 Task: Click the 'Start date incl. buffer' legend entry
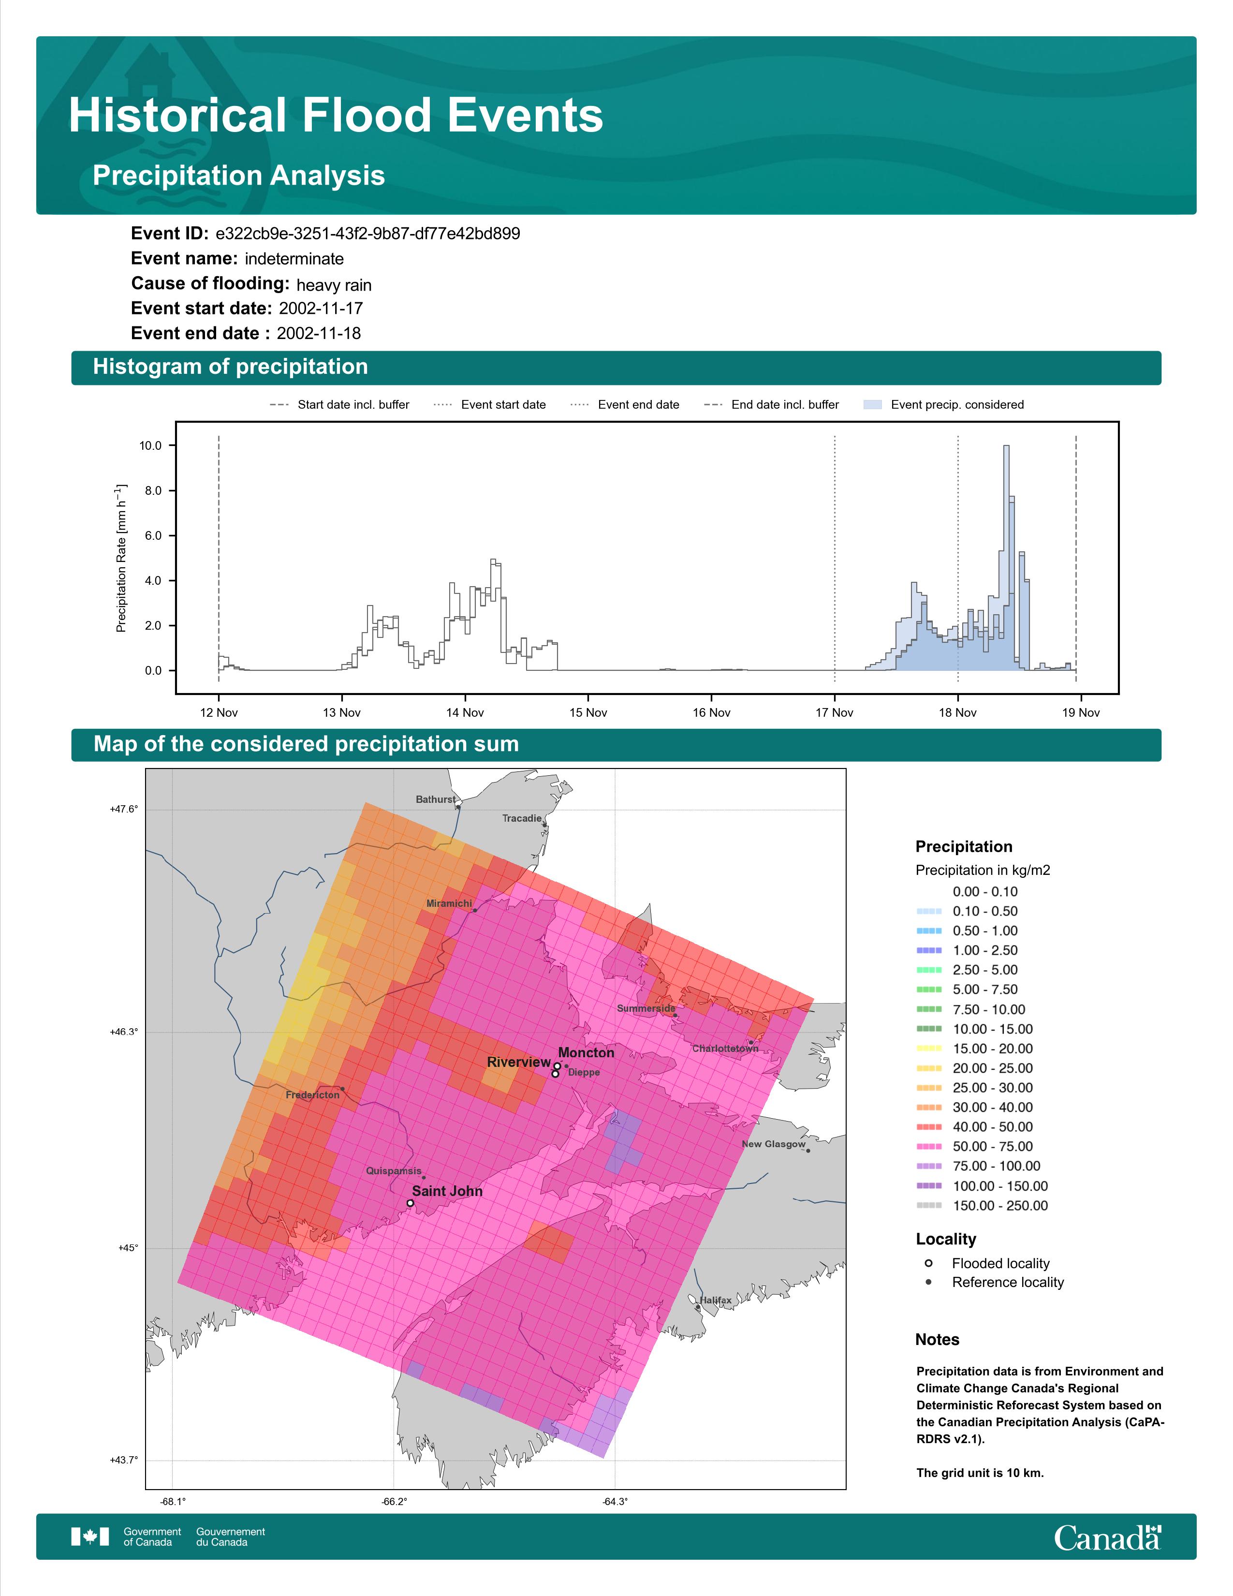tap(339, 405)
